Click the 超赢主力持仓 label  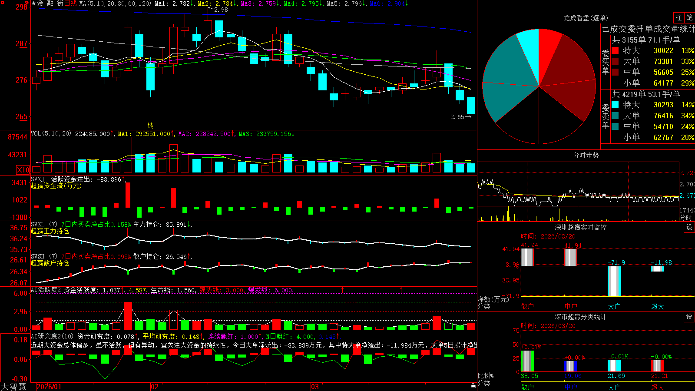tap(50, 231)
